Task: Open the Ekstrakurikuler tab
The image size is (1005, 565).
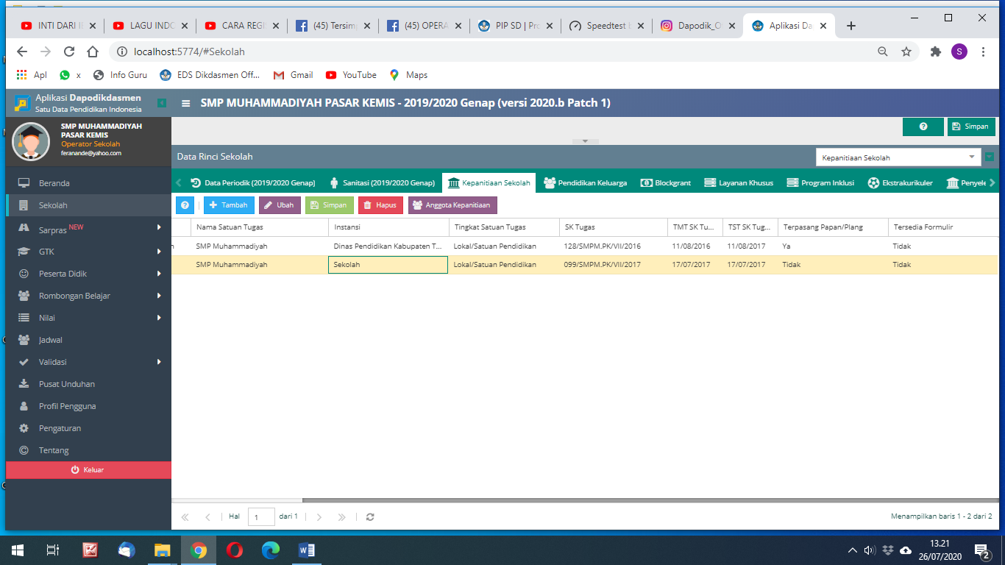Action: pos(900,183)
